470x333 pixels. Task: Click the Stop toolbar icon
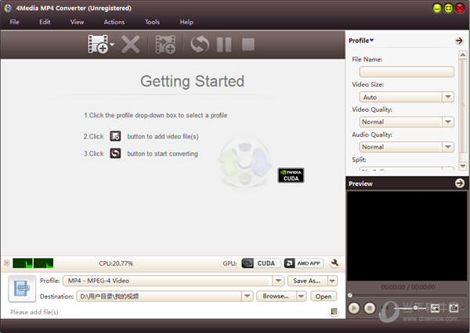(x=248, y=45)
